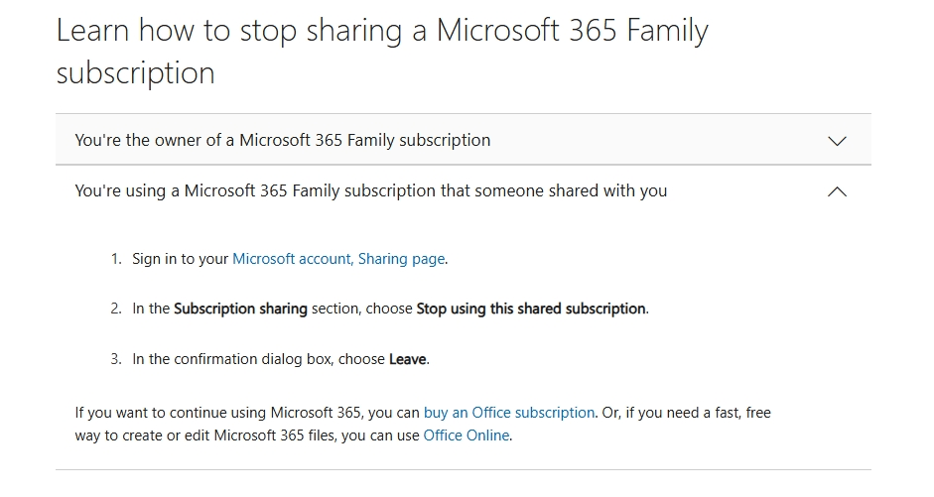Click step 2 text "In the" before Subscription sharing
The image size is (934, 497).
(151, 309)
